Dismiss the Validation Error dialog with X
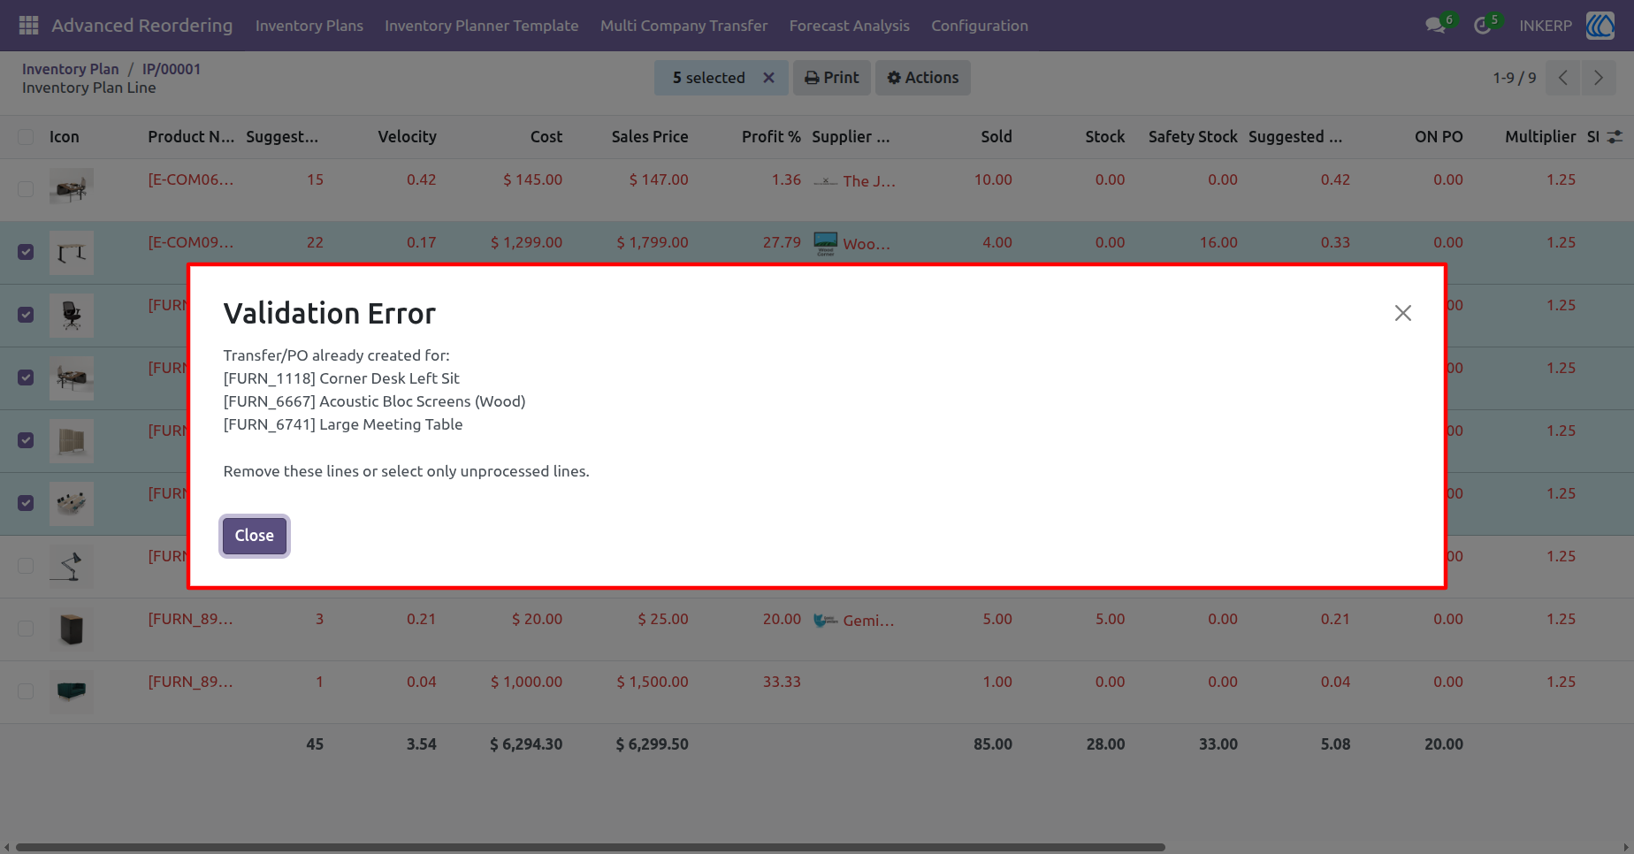The height and width of the screenshot is (854, 1634). (1402, 313)
